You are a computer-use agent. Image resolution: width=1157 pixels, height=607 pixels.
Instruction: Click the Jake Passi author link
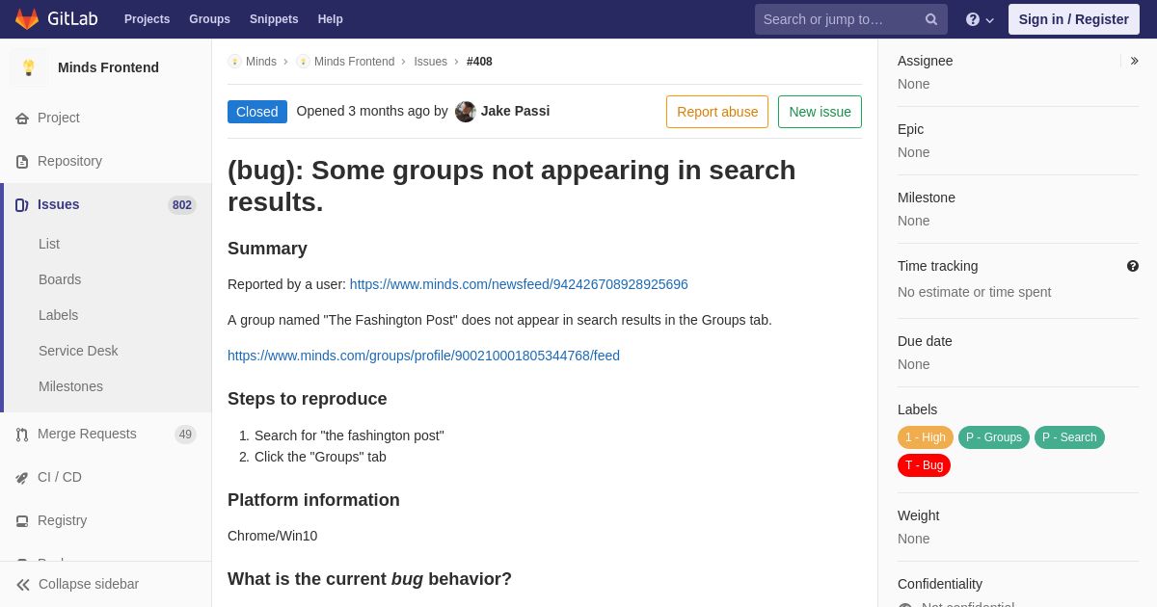[515, 111]
